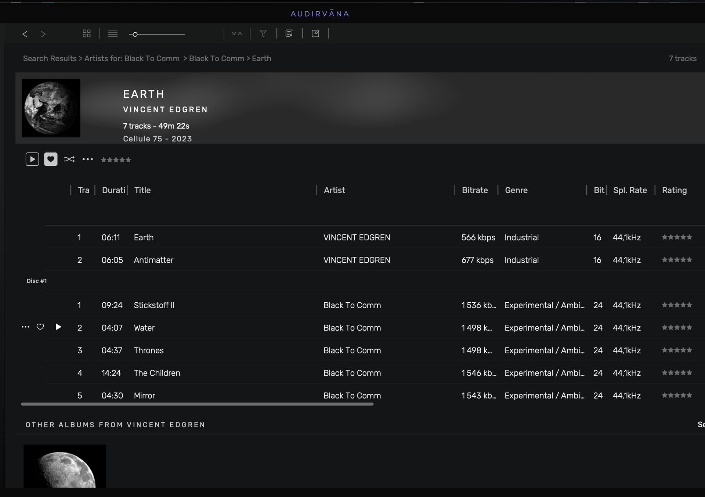705x497 pixels.
Task: Open the playlist/queue icon in toolbar
Action: pos(289,33)
